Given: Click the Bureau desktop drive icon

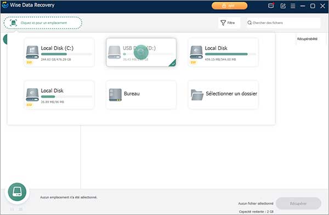Looking at the screenshot, I should (x=115, y=95).
